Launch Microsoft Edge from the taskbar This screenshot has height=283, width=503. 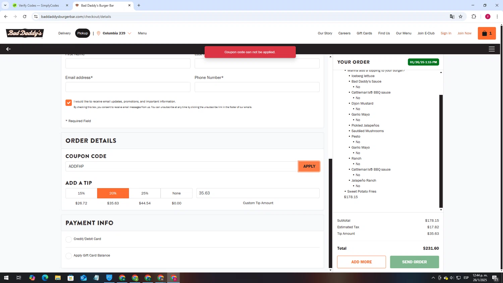pos(45,278)
